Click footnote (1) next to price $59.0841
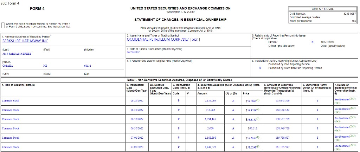 (x=258, y=100)
